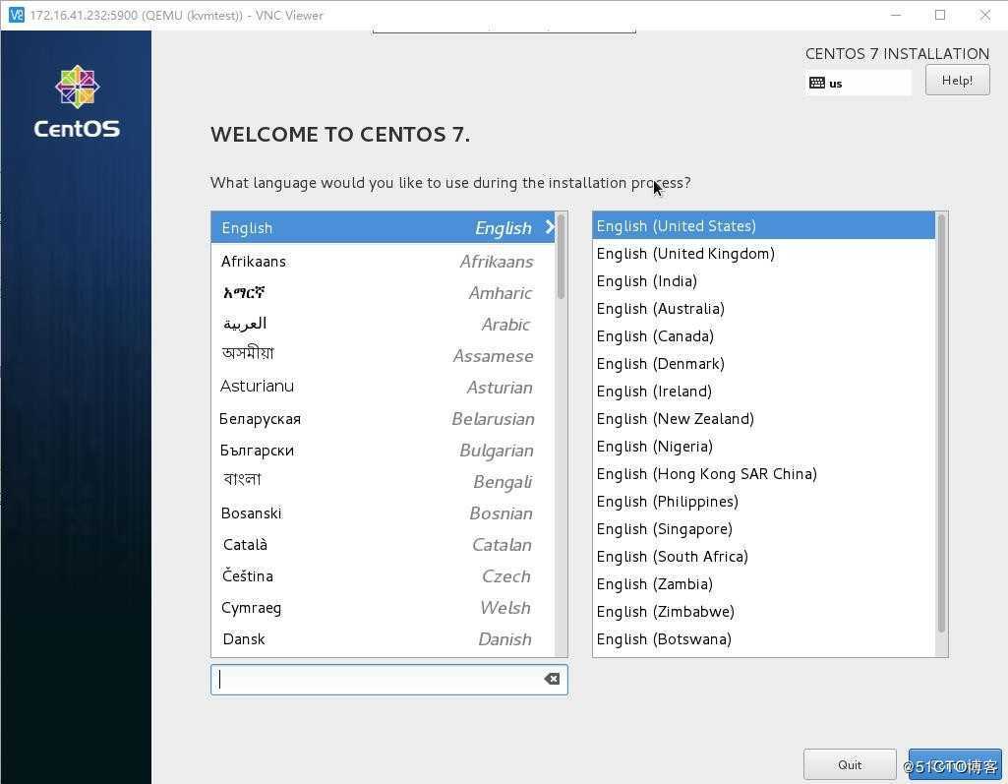Select Bosanski (Bosnian) language row

pyautogui.click(x=384, y=513)
